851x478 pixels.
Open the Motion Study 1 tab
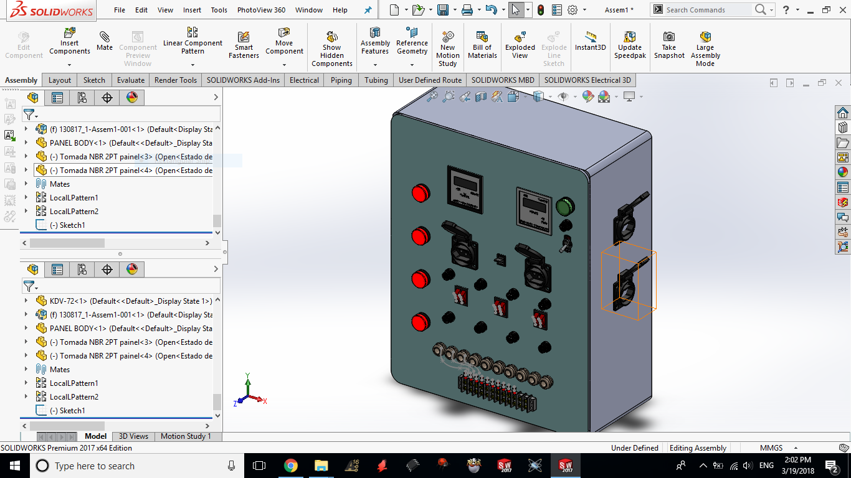tap(186, 436)
